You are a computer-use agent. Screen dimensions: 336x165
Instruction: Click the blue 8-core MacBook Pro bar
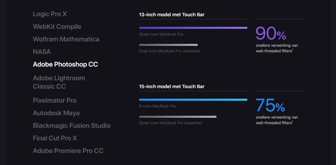(x=193, y=100)
